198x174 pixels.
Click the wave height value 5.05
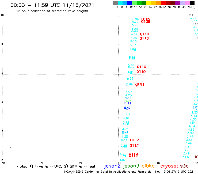[x=186, y=157]
